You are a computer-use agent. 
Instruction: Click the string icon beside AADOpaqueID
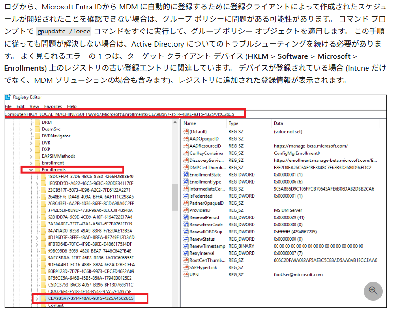[186, 138]
